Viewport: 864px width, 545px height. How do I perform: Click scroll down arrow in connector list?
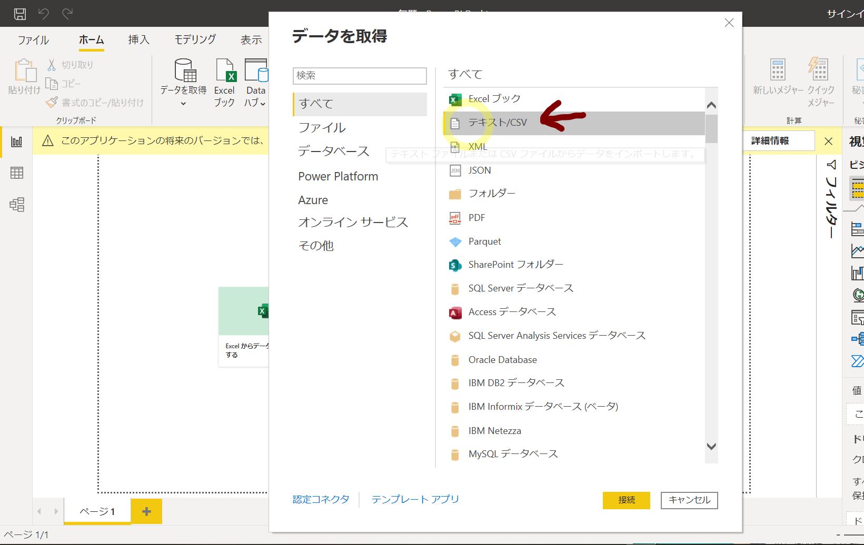coord(711,446)
